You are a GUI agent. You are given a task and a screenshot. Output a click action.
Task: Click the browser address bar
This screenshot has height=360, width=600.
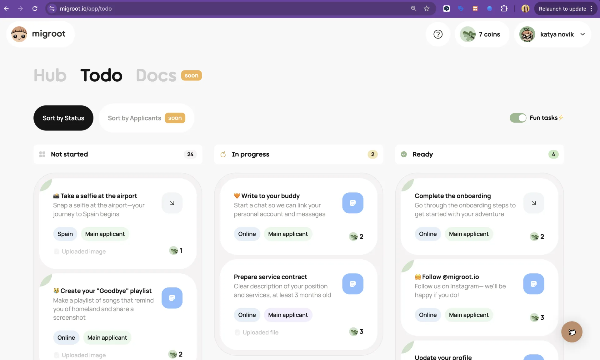pos(219,9)
